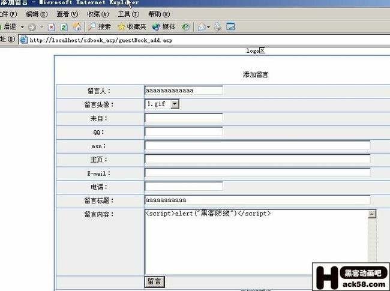Open the File (文件) menu
390x291 pixels.
click(8, 14)
